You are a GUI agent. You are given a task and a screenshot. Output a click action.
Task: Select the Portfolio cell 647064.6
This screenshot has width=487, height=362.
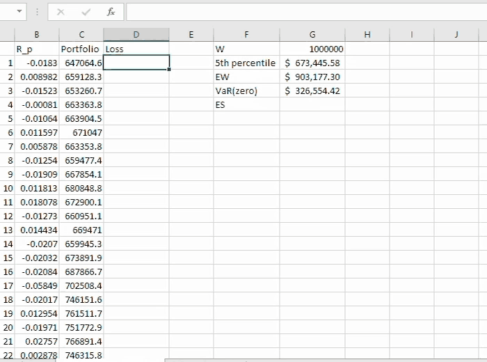click(81, 63)
